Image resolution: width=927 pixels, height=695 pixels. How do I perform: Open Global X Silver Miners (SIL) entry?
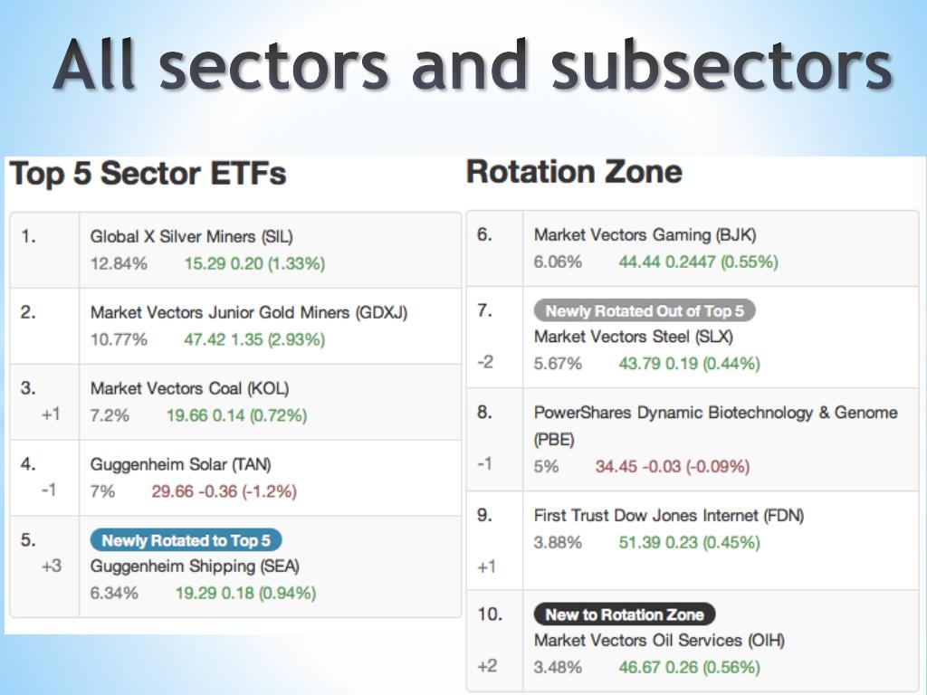click(x=191, y=236)
